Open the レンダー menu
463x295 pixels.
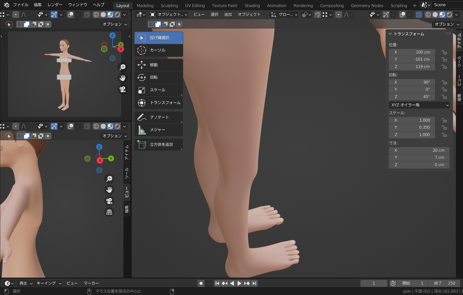[55, 5]
